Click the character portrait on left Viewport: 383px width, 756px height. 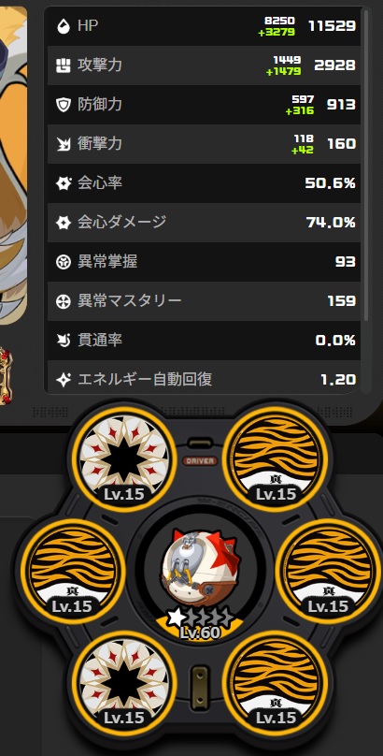13,166
